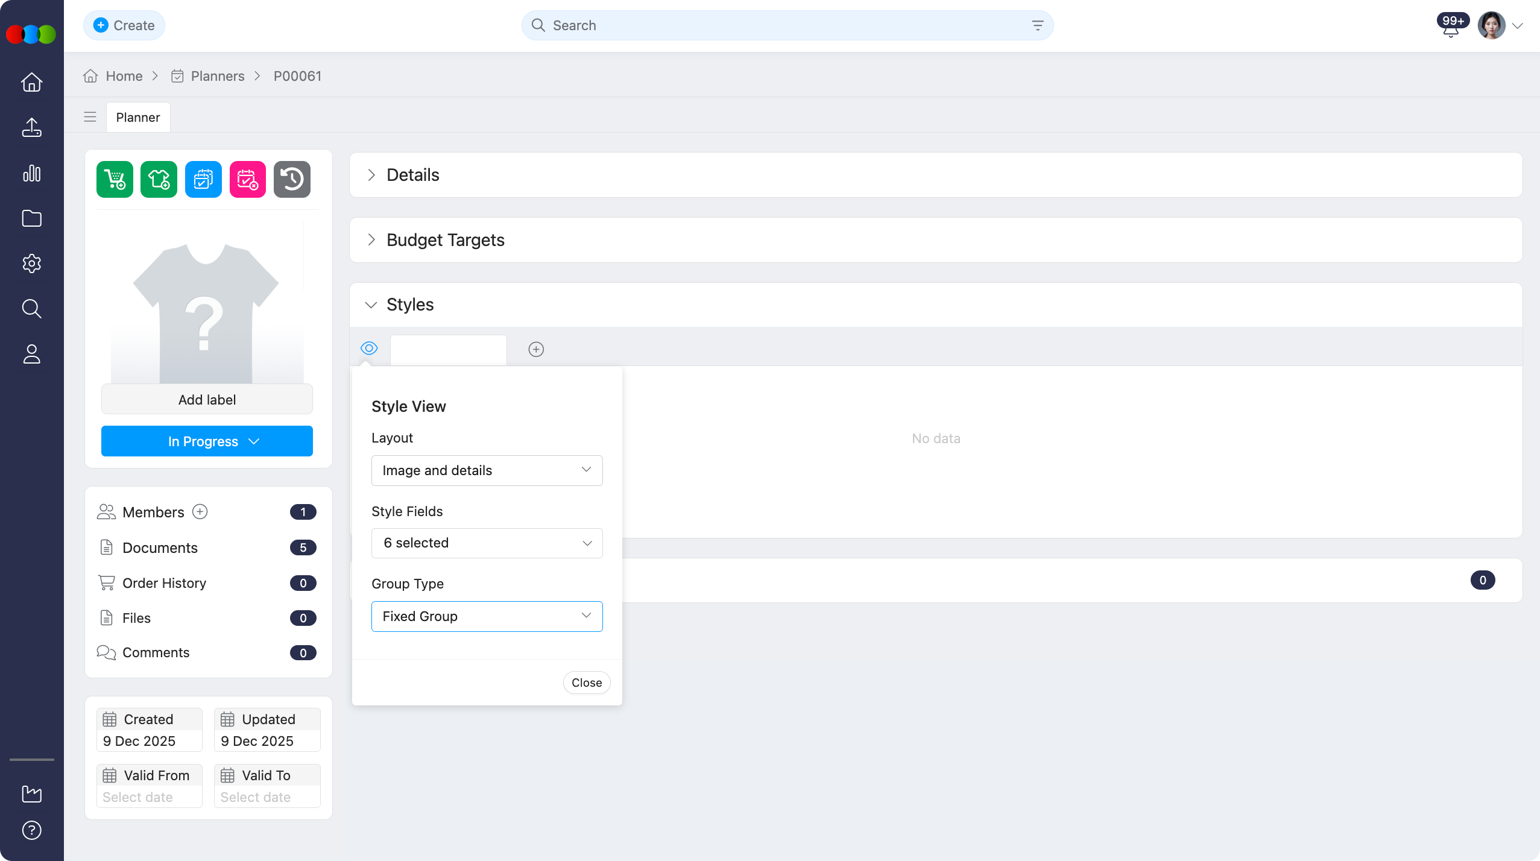This screenshot has height=861, width=1540.
Task: Add a member with plus icon
Action: click(x=200, y=511)
